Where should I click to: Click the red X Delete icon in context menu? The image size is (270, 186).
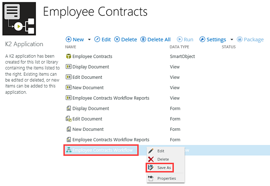[x=151, y=159]
